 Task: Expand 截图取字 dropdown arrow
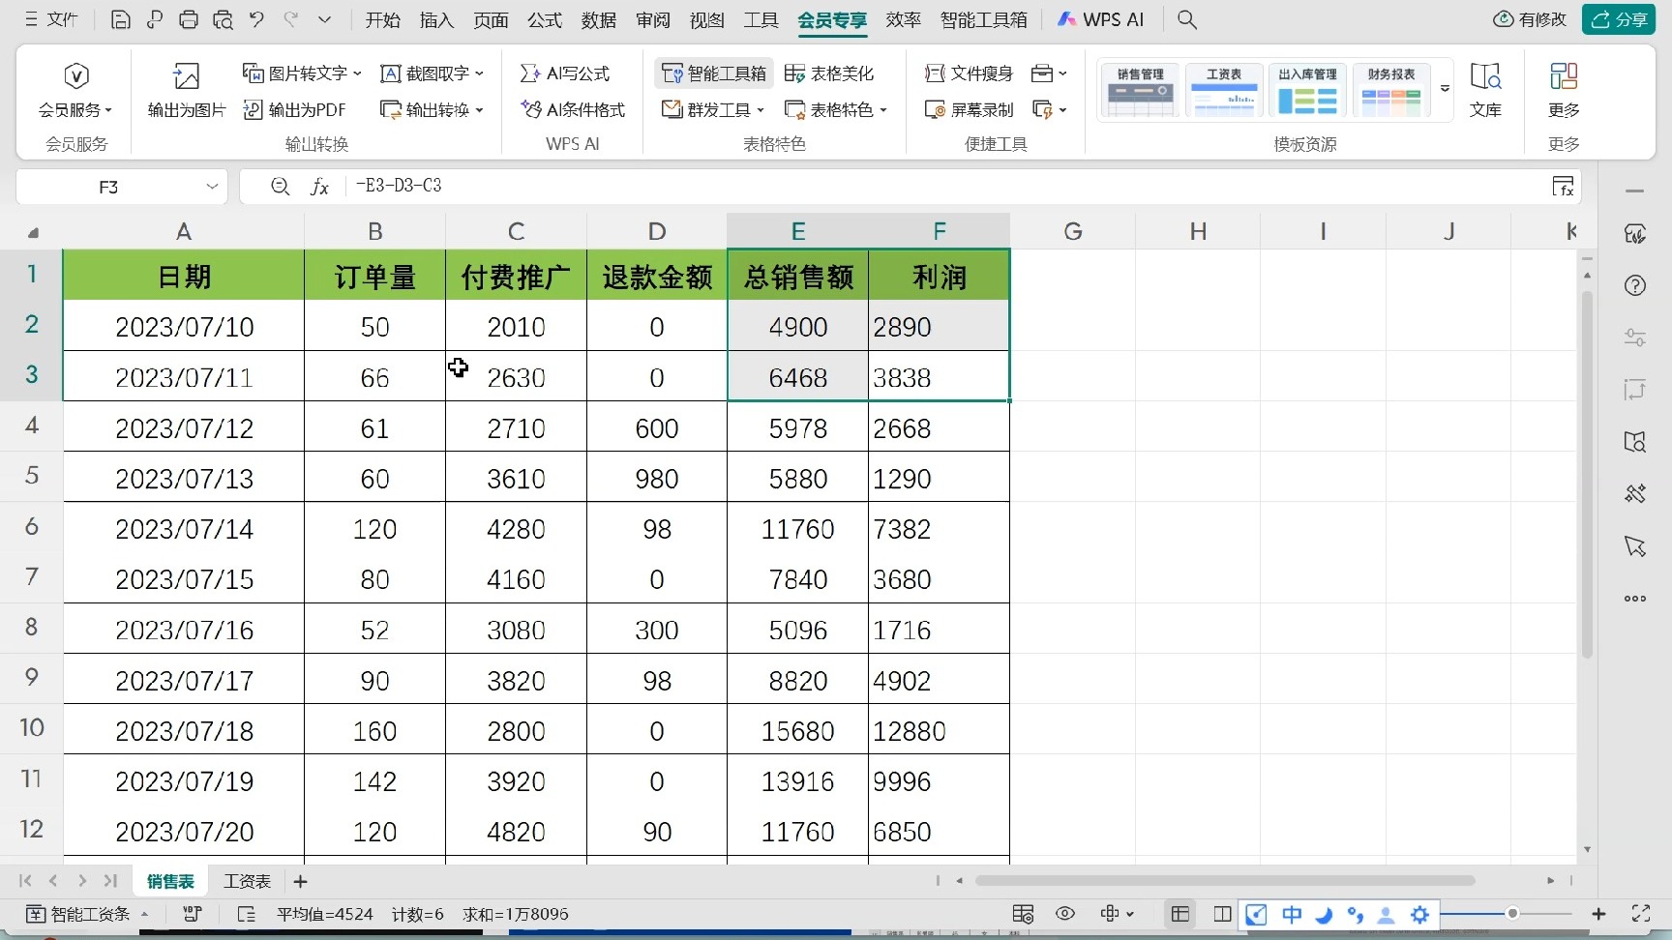coord(479,73)
